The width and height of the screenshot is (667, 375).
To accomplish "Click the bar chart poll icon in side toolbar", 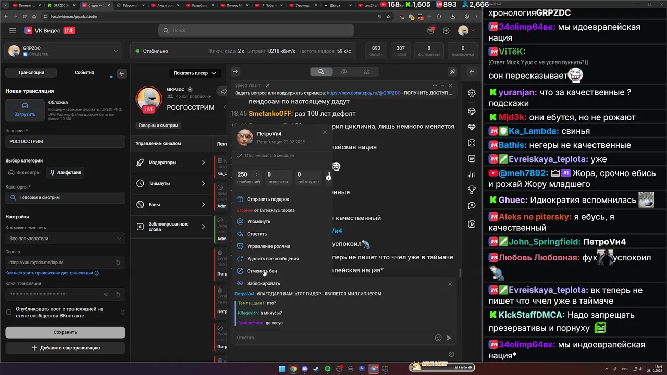I will click(472, 174).
